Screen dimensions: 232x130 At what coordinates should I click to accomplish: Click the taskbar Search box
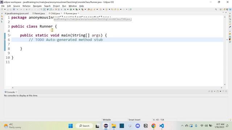(84, 126)
